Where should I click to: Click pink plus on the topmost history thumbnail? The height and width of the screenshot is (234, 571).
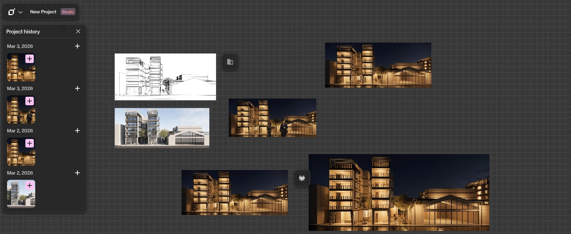(x=30, y=59)
